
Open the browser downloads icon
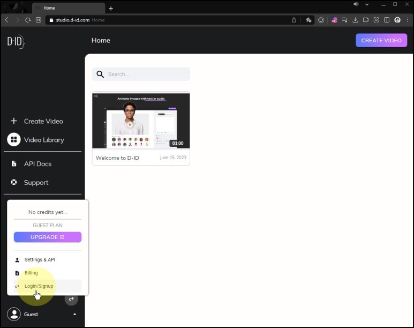click(x=356, y=20)
